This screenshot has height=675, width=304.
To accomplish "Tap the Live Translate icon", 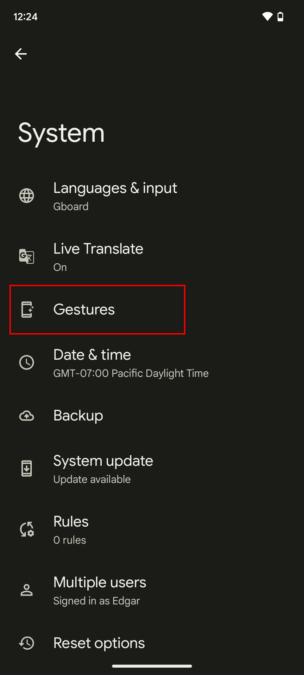I will click(x=27, y=256).
